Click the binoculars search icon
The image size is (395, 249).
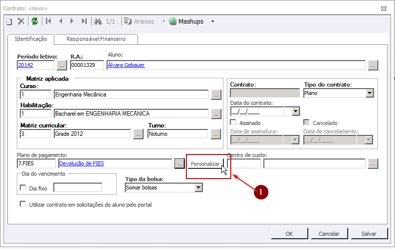point(98,21)
